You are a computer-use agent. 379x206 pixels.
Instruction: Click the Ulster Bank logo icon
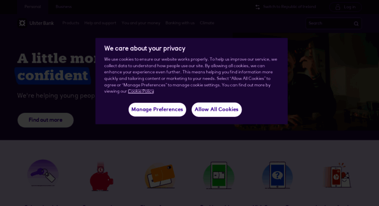22,23
